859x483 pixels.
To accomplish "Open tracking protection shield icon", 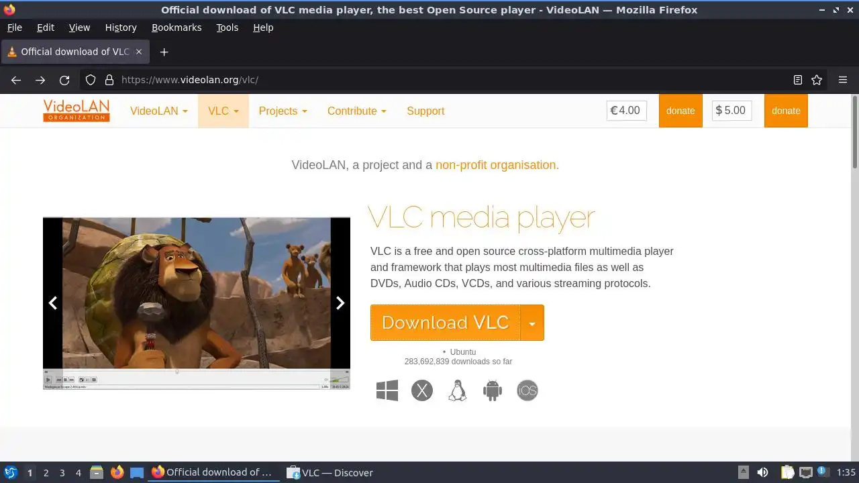I will click(91, 80).
